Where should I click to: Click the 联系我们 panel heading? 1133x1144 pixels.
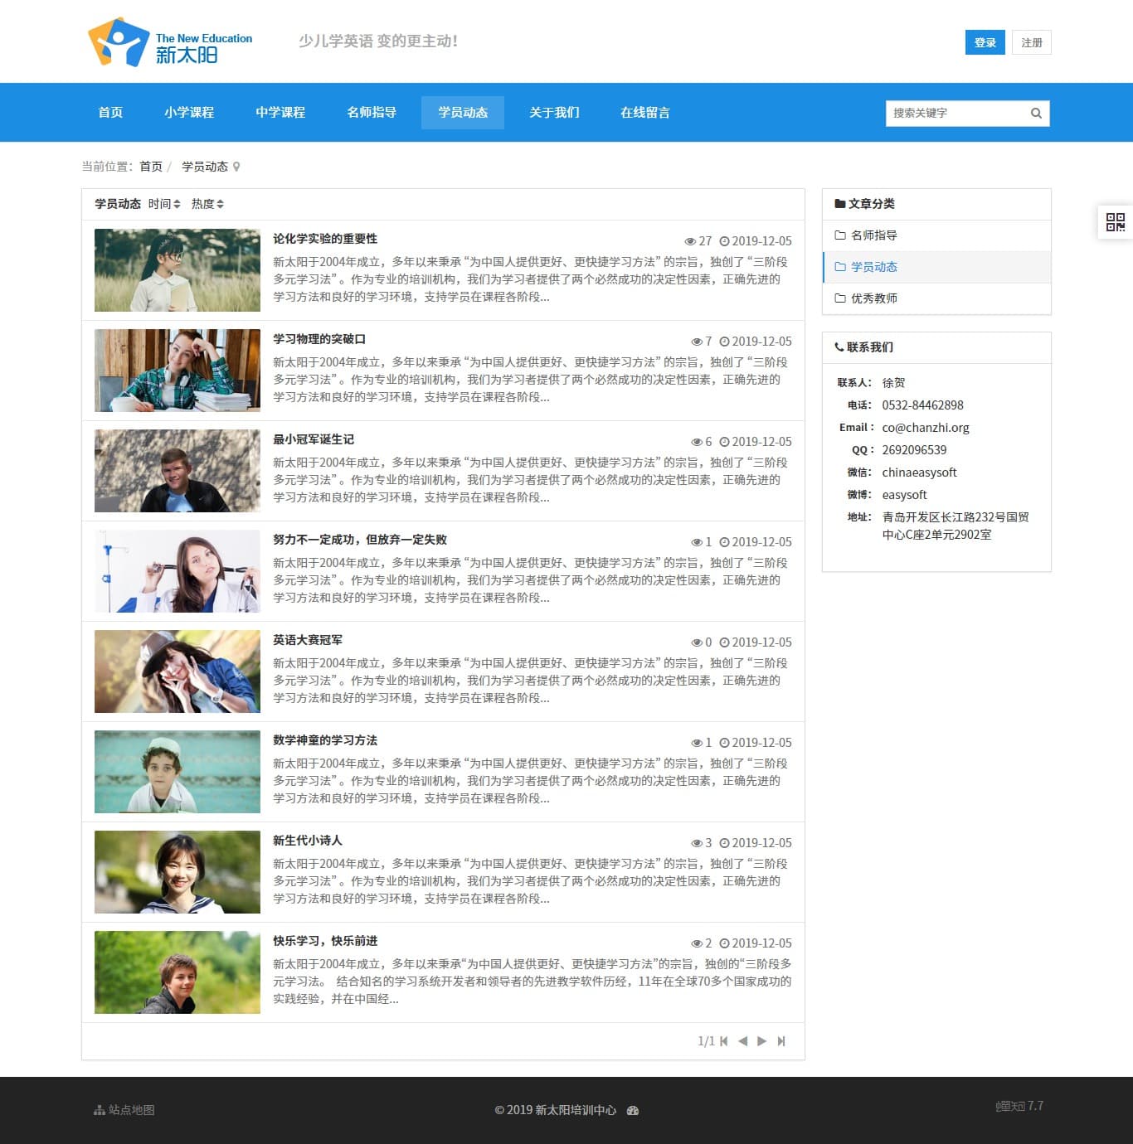point(863,347)
